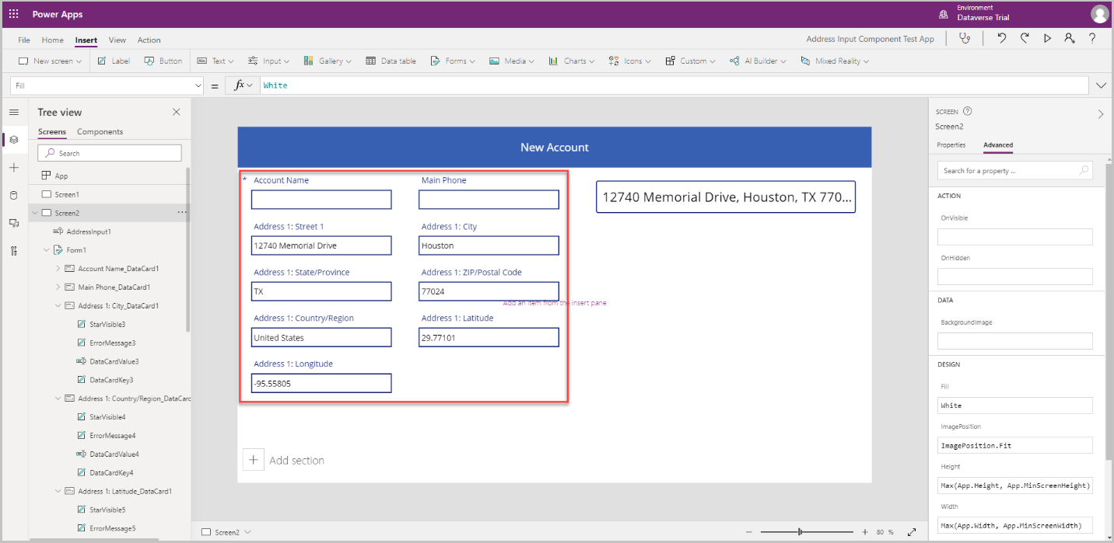
Task: Switch to the Components tab
Action: pos(100,132)
